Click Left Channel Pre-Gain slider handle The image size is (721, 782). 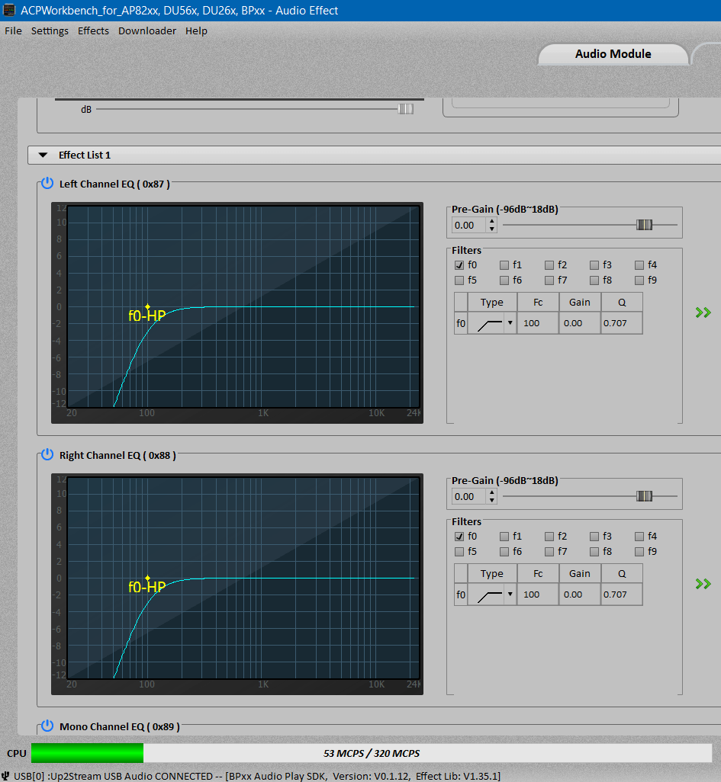644,225
